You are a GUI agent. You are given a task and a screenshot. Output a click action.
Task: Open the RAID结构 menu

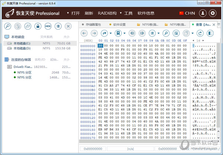tap(107, 13)
